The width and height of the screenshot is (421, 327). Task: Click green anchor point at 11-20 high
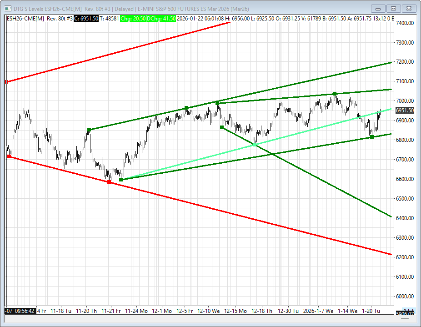(x=89, y=130)
